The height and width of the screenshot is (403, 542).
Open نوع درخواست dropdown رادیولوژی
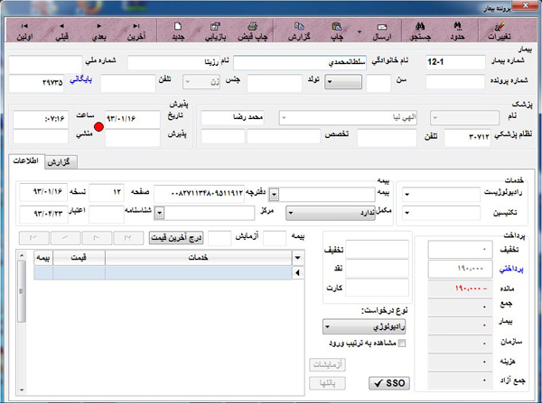point(364,326)
